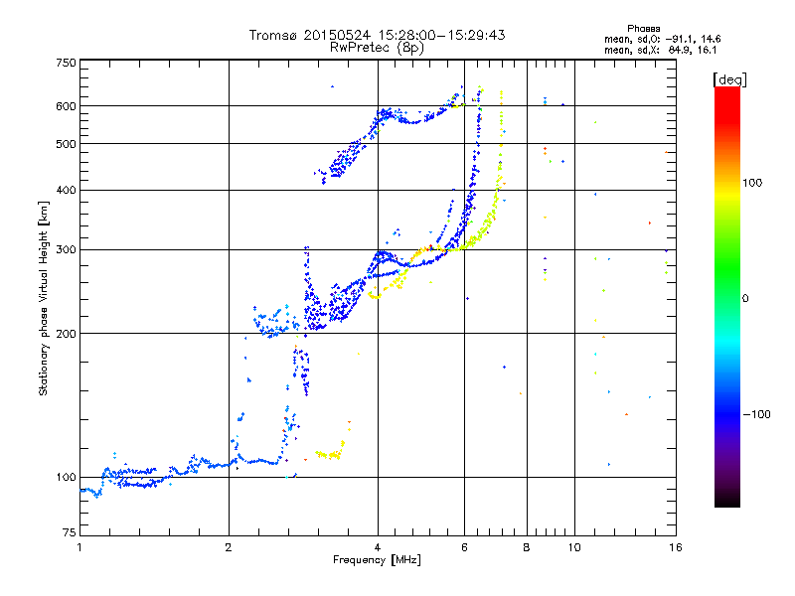Click the plot title 'Tromsø 20150524 15:28:00-15:29:43'

point(377,35)
